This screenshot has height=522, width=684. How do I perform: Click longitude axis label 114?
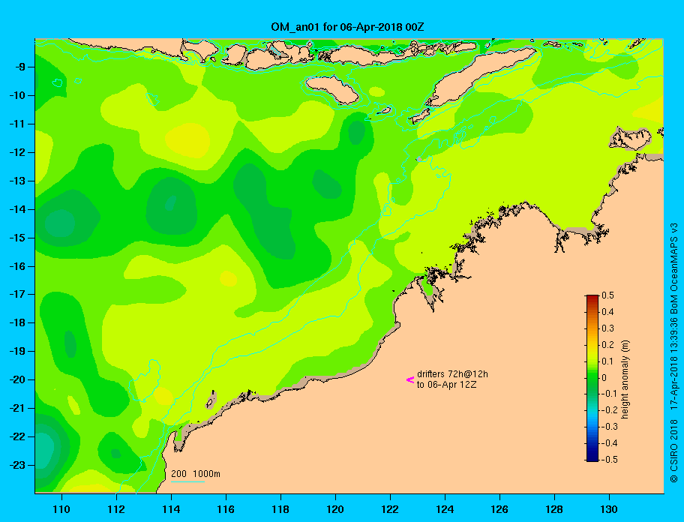(171, 509)
